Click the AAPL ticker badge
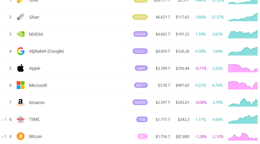The image size is (260, 144). (141, 68)
